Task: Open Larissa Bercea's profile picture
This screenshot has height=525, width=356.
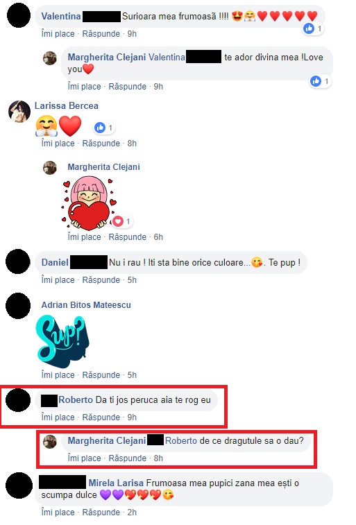Action: click(19, 112)
